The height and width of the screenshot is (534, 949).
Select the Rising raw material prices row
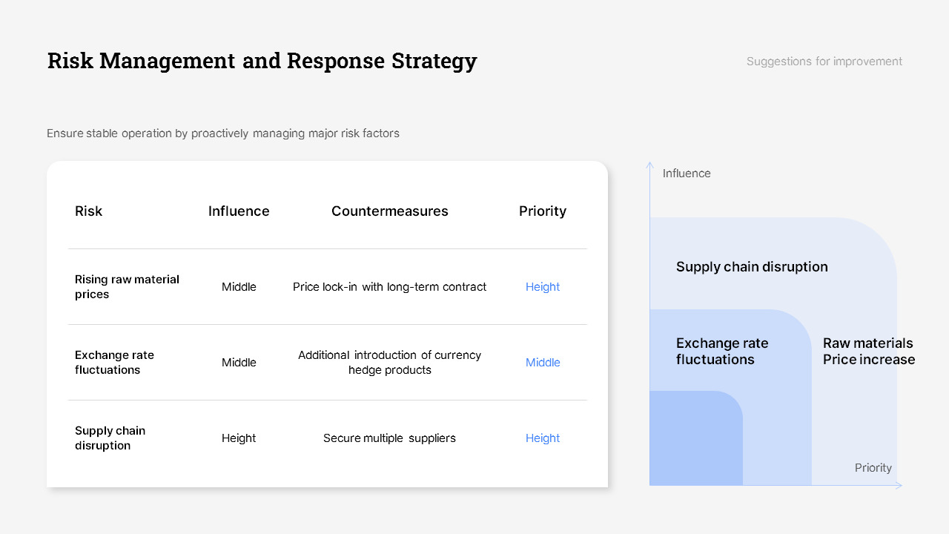127,287
